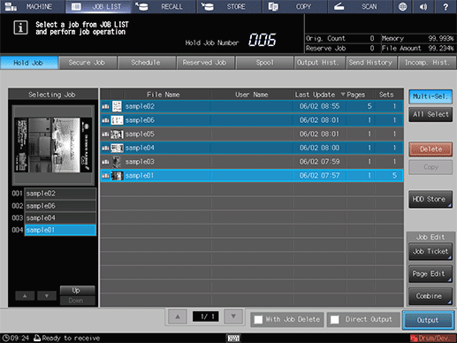Image resolution: width=457 pixels, height=343 pixels.
Task: Select the sample06 row in the job table
Action: coord(252,120)
